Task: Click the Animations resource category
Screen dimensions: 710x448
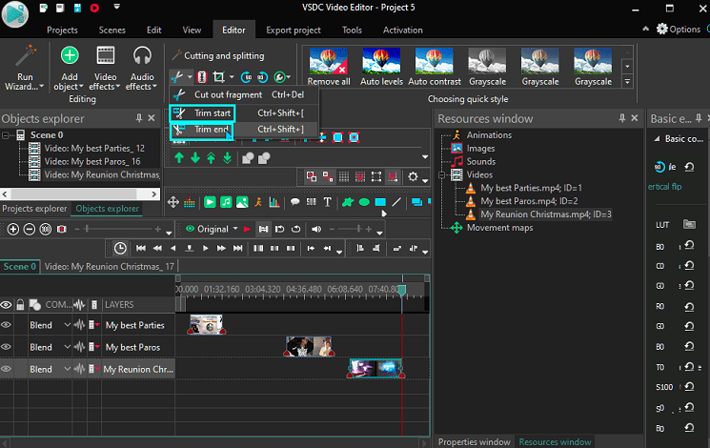Action: [489, 135]
